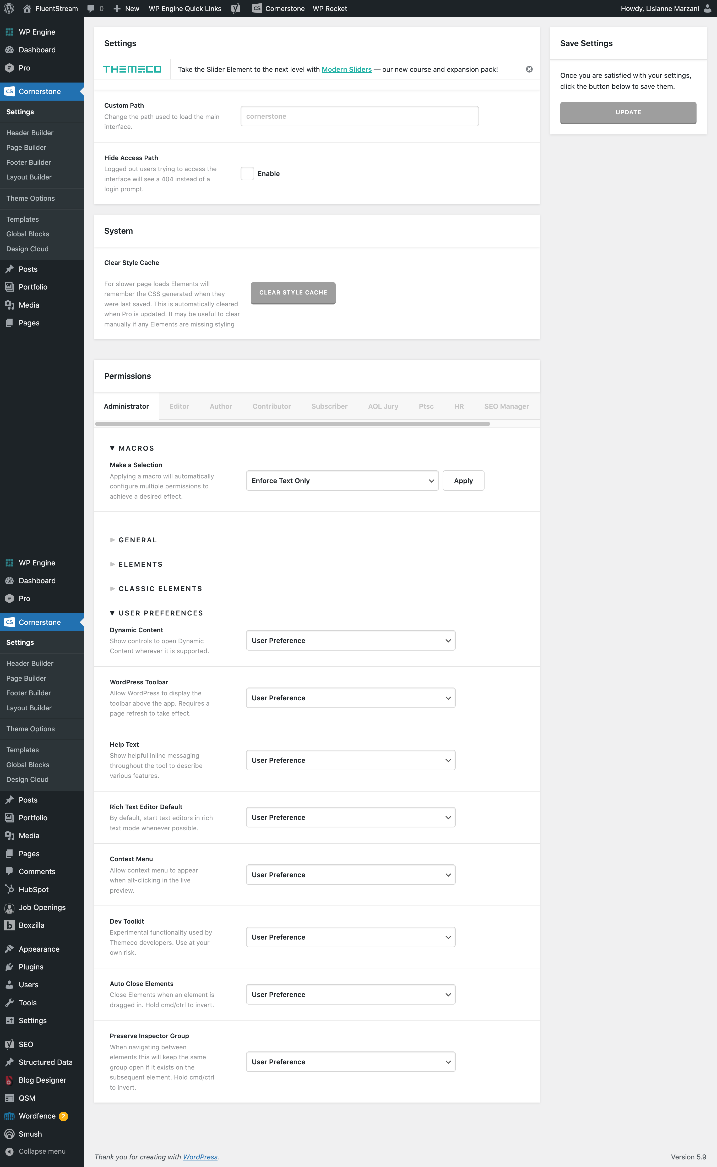Open the HubSpot sidebar icon
Screen dimensions: 717x1167
[x=9, y=889]
